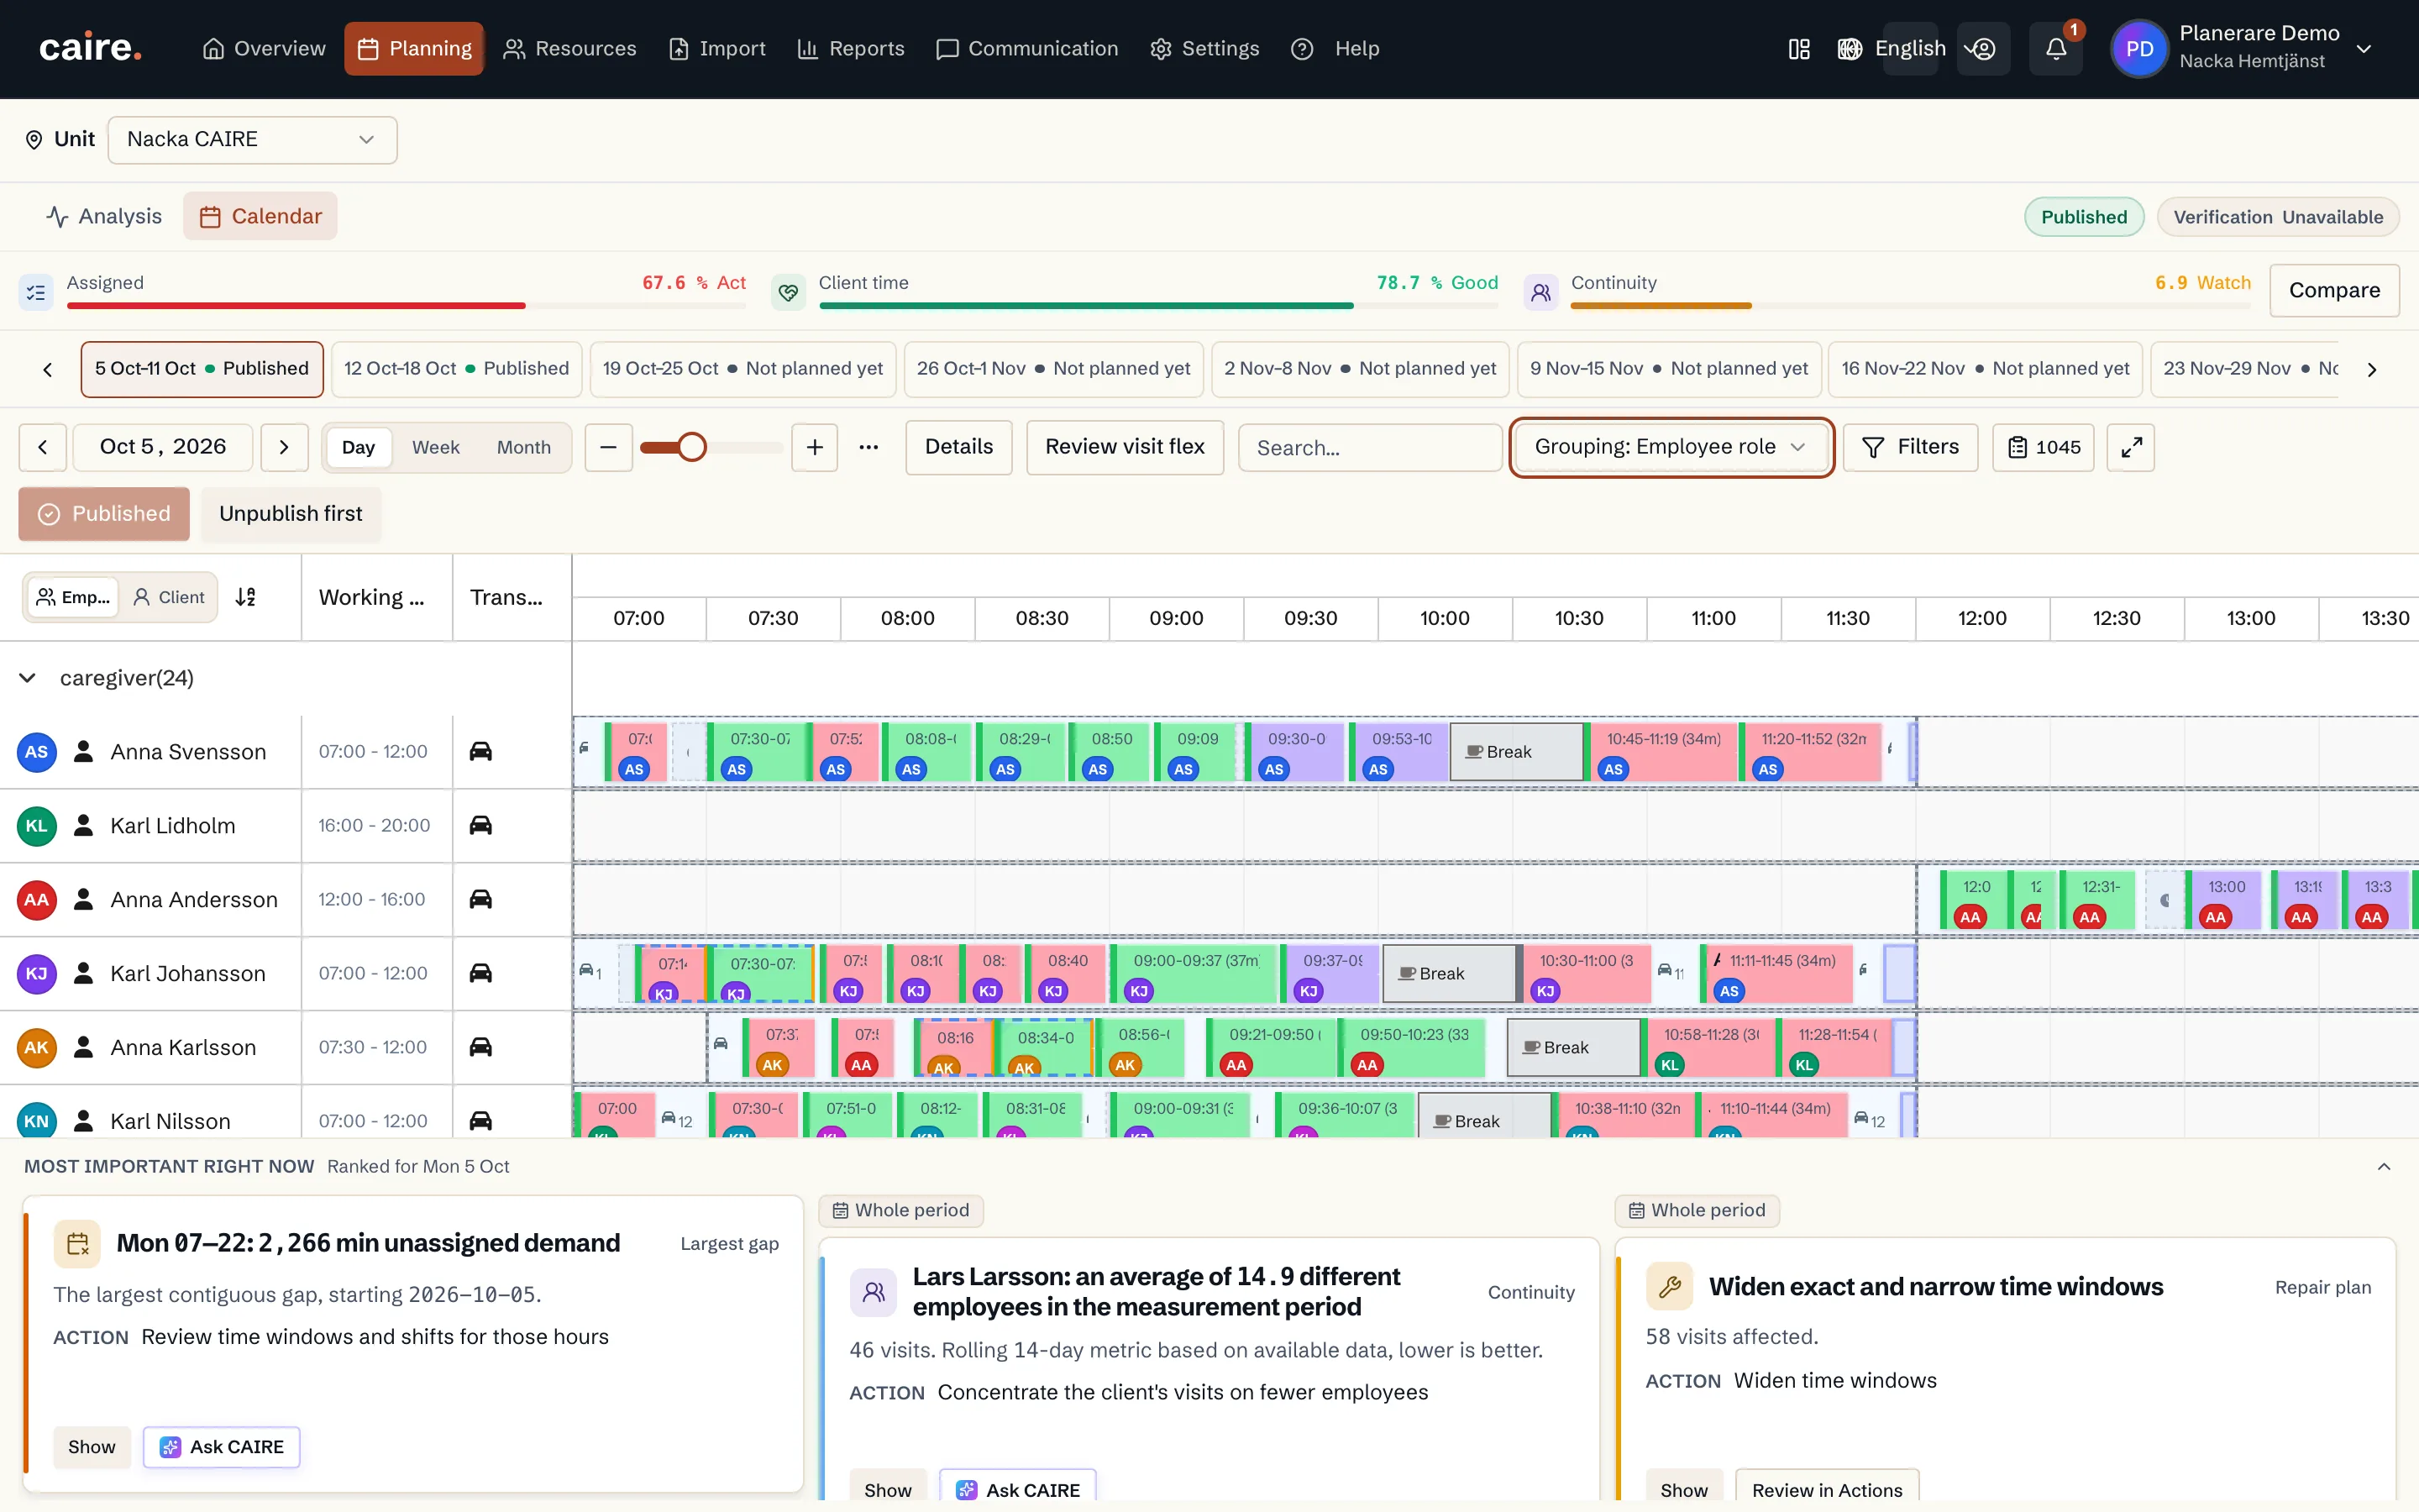This screenshot has height=1512, width=2419.
Task: Switch to Week view
Action: click(436, 447)
